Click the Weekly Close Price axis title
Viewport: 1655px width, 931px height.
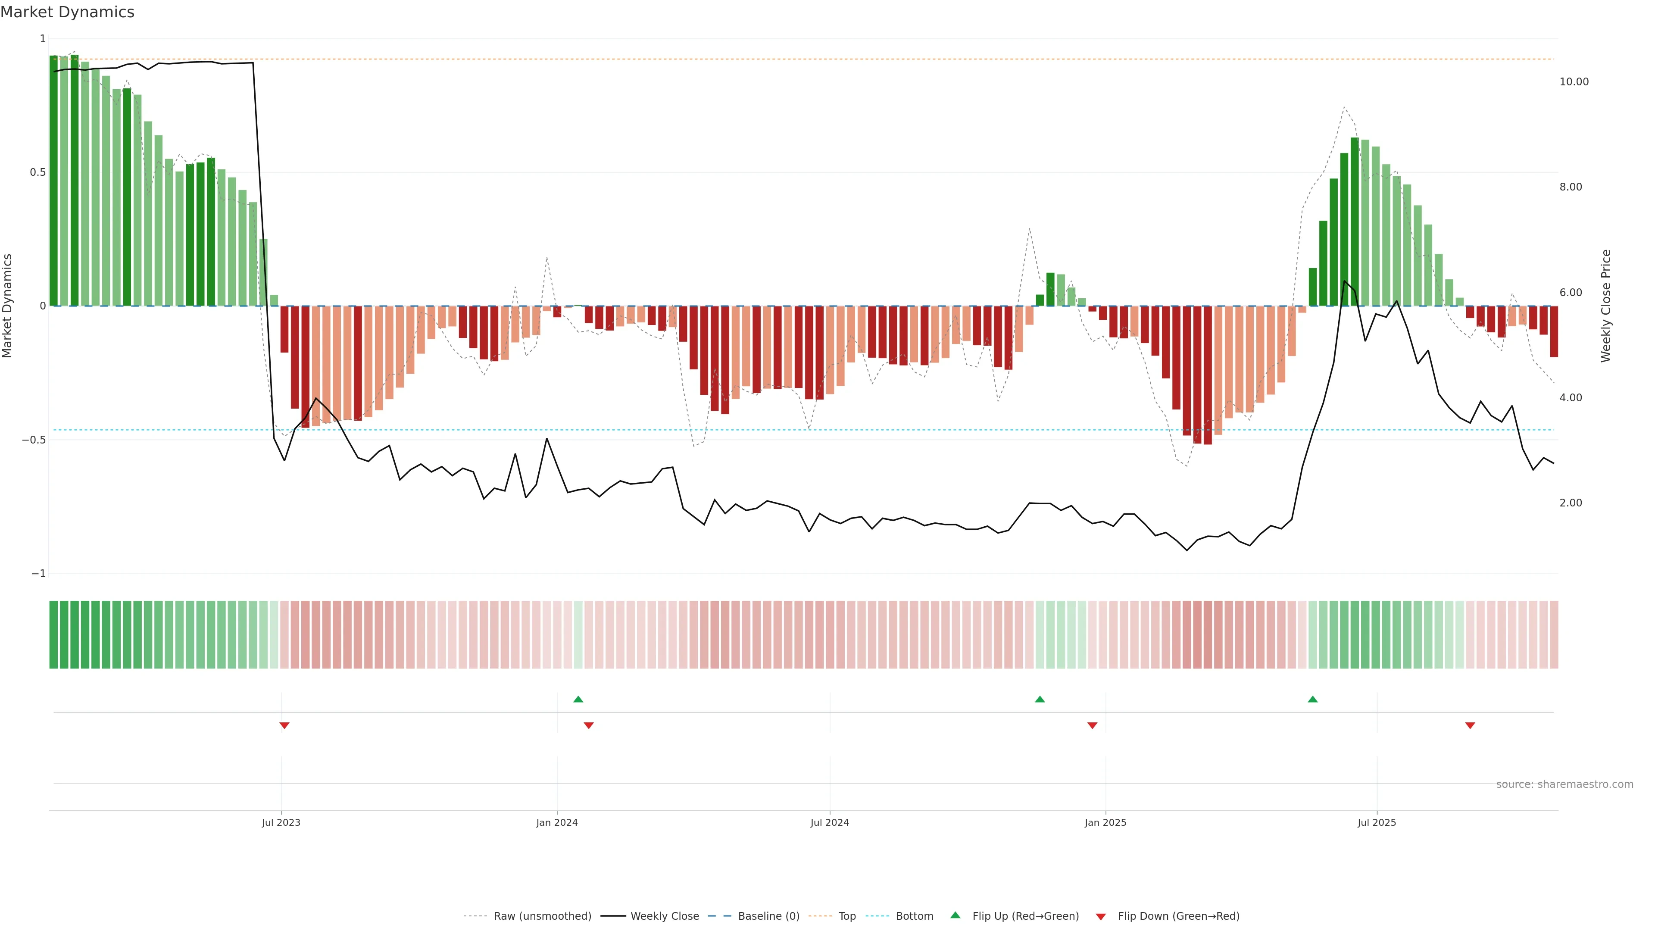(1605, 306)
